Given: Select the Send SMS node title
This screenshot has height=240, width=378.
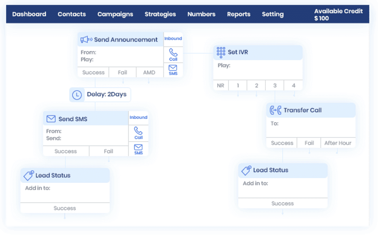Looking at the screenshot, I should pos(73,119).
